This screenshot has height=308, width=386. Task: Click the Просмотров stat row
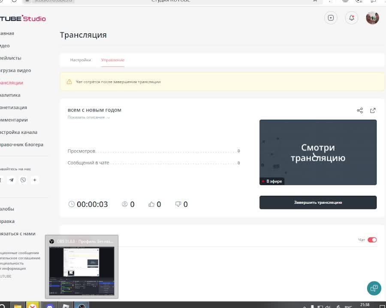point(154,151)
